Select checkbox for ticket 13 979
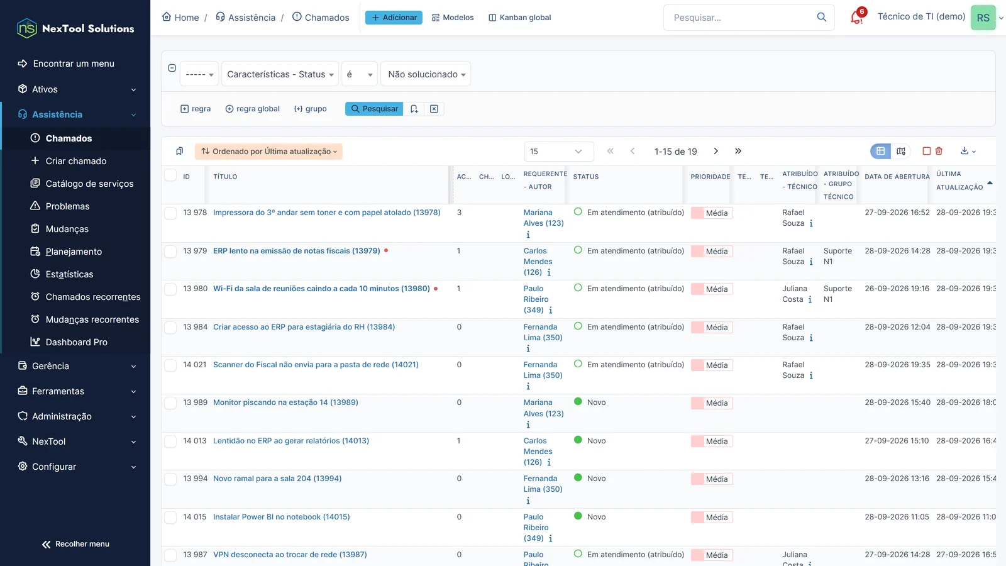The image size is (1006, 566). [170, 252]
